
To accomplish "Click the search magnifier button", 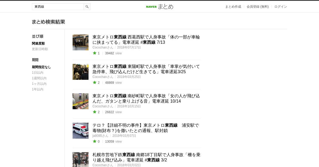I will tap(87, 7).
